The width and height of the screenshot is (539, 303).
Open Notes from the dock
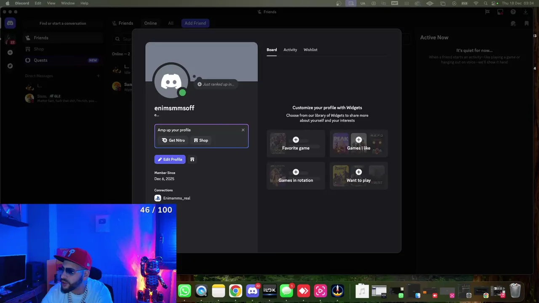[x=219, y=291]
